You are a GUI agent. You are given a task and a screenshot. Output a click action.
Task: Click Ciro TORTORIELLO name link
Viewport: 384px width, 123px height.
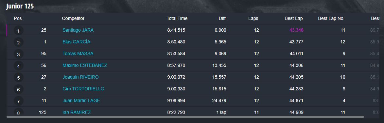coord(83,89)
